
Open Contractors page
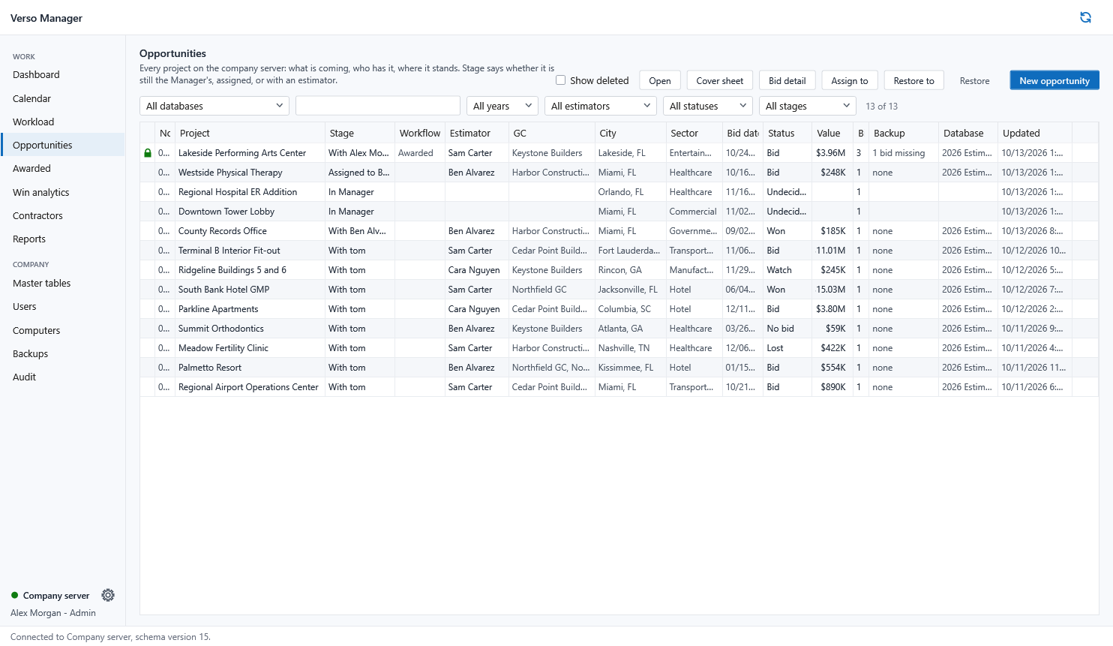click(x=63, y=215)
